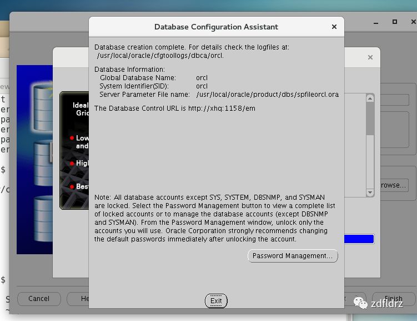This screenshot has height=321, width=417.
Task: Click the System Identifier(SID) value orcl
Action: pyautogui.click(x=202, y=86)
